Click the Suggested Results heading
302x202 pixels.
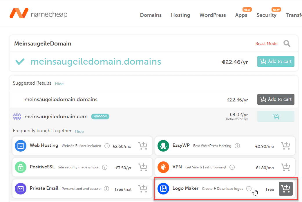32,83
